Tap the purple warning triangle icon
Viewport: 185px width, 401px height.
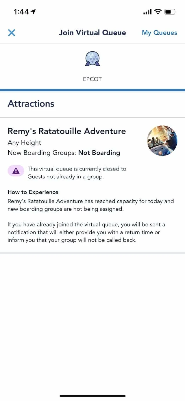click(16, 171)
